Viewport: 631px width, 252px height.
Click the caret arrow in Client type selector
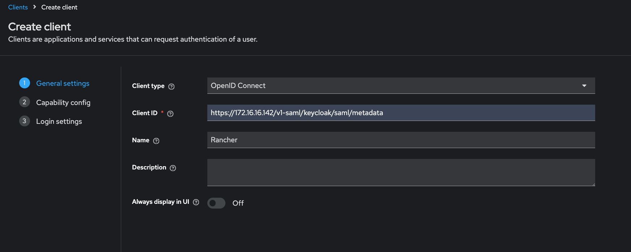coord(584,86)
